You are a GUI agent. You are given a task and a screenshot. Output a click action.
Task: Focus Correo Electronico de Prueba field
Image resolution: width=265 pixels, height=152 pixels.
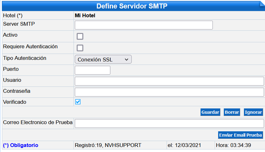click(x=169, y=123)
